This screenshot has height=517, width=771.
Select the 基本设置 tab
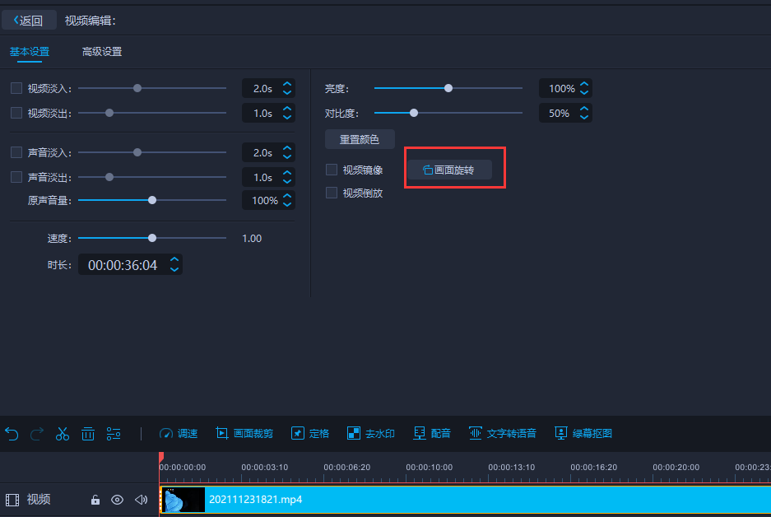point(30,52)
